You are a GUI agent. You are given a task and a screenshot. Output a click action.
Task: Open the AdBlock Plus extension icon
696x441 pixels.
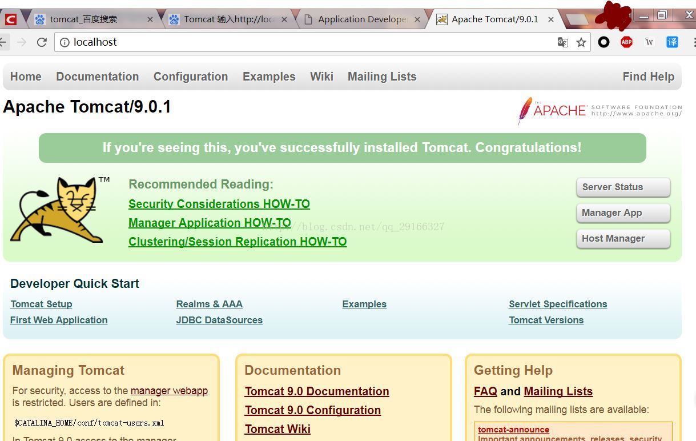pyautogui.click(x=626, y=42)
